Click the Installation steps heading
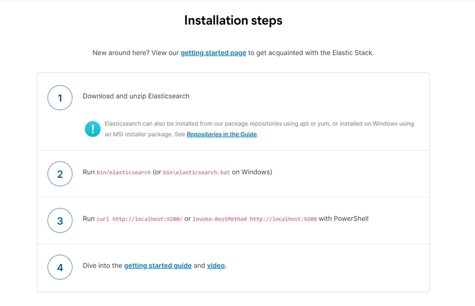This screenshot has width=475, height=306. (233, 20)
